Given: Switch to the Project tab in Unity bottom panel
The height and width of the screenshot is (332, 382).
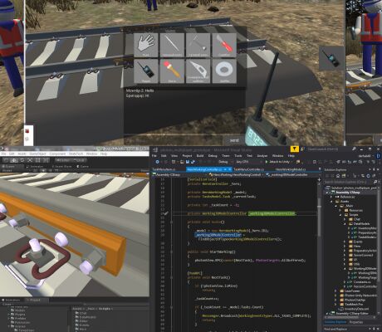Looking at the screenshot, I should pyautogui.click(x=35, y=300).
